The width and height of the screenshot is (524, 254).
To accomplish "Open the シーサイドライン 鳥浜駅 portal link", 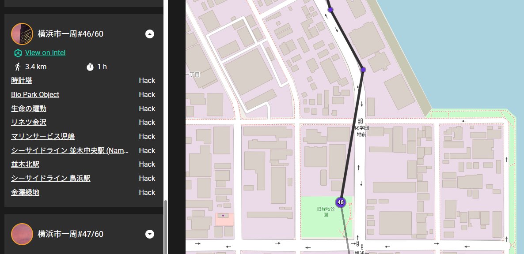I will pyautogui.click(x=51, y=178).
